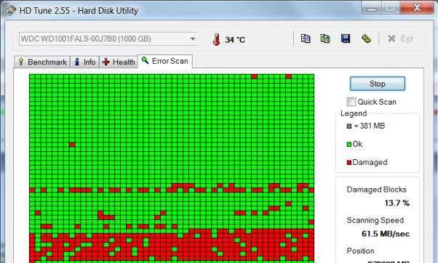
Task: Click the red Damaged legend swatch
Action: 349,162
